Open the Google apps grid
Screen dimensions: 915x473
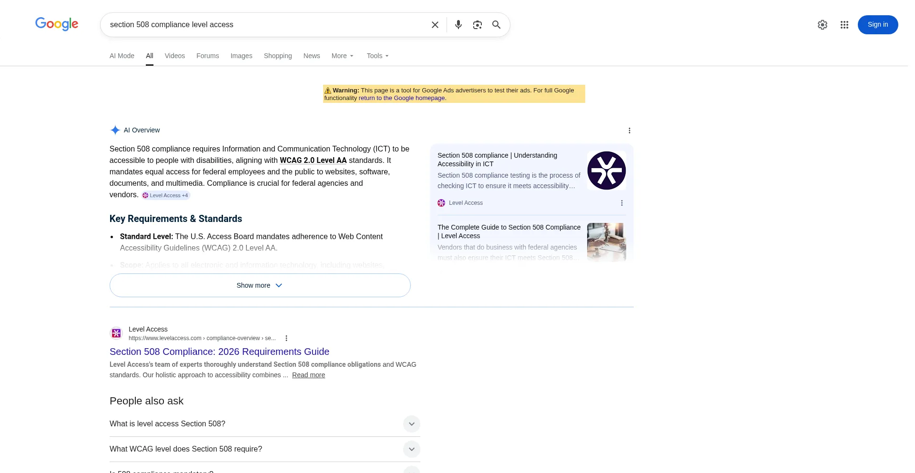(844, 25)
